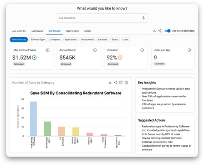Click the Ask Oomnitza search field
Image resolution: width=204 pixels, height=165 pixels.
(102, 18)
